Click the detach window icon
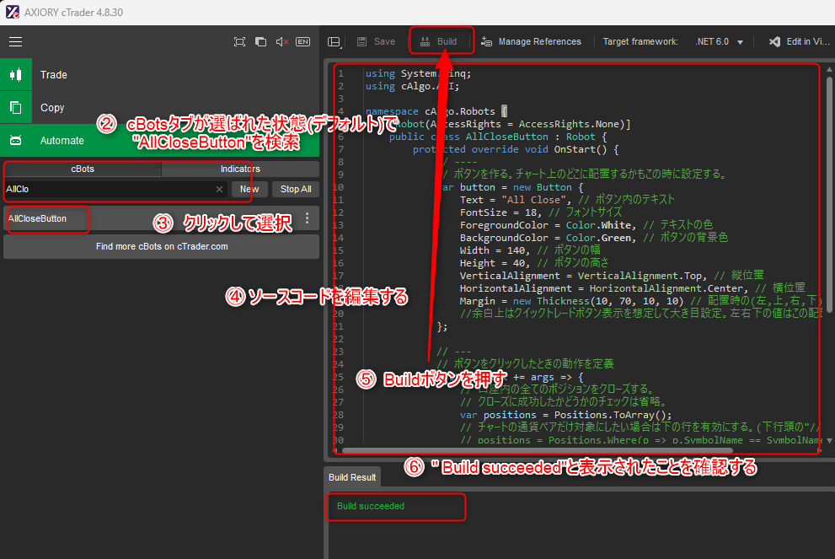This screenshot has width=835, height=559. click(260, 41)
